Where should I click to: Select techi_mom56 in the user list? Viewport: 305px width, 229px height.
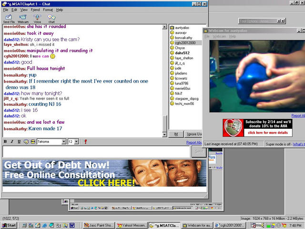pos(184,104)
